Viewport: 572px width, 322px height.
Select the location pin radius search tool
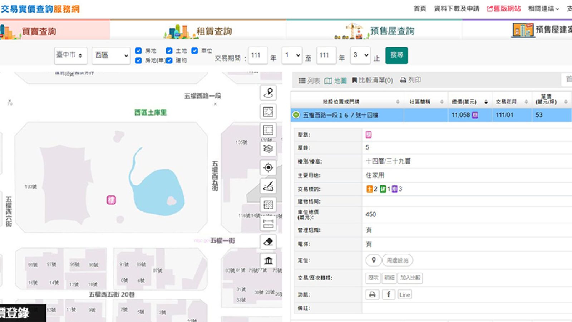point(268,93)
